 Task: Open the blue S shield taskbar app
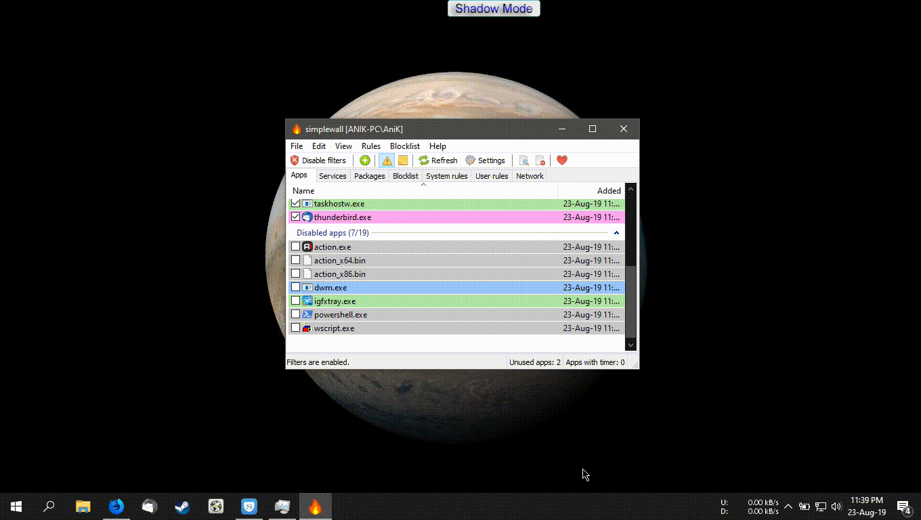pos(249,506)
